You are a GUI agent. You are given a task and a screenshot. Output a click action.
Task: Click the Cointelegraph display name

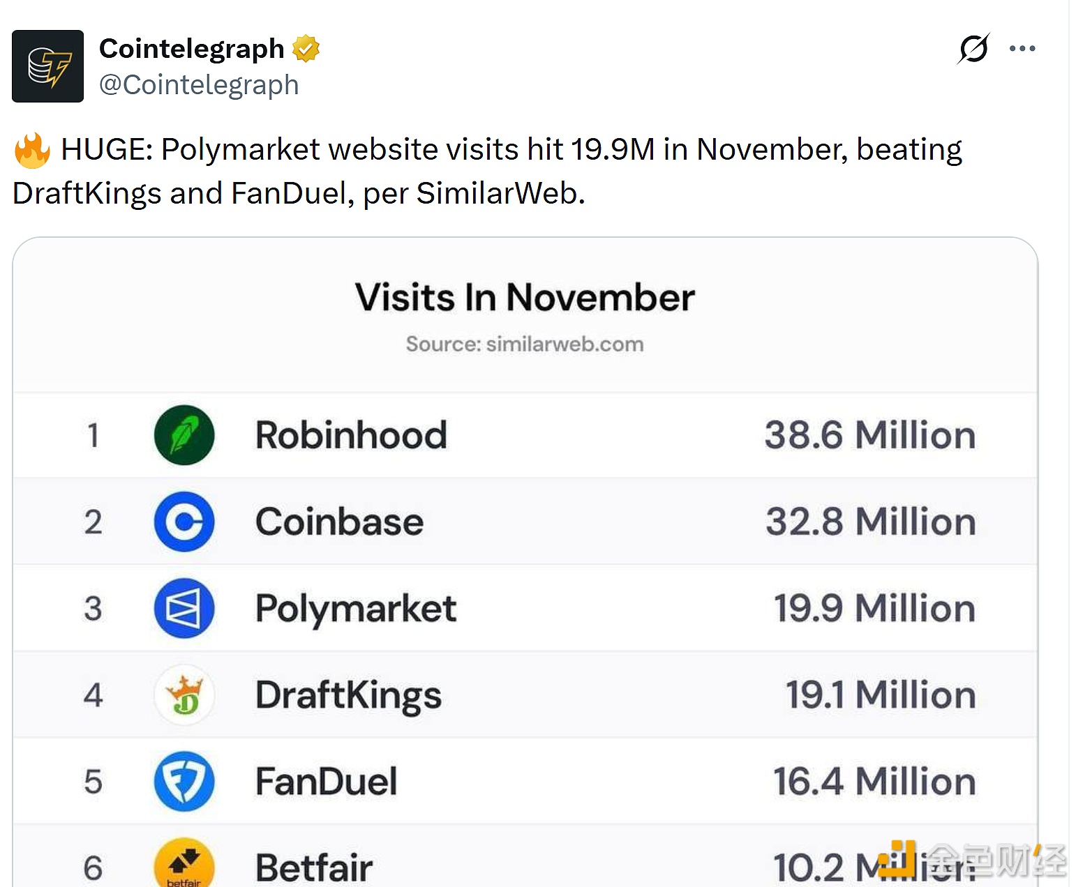[x=192, y=47]
